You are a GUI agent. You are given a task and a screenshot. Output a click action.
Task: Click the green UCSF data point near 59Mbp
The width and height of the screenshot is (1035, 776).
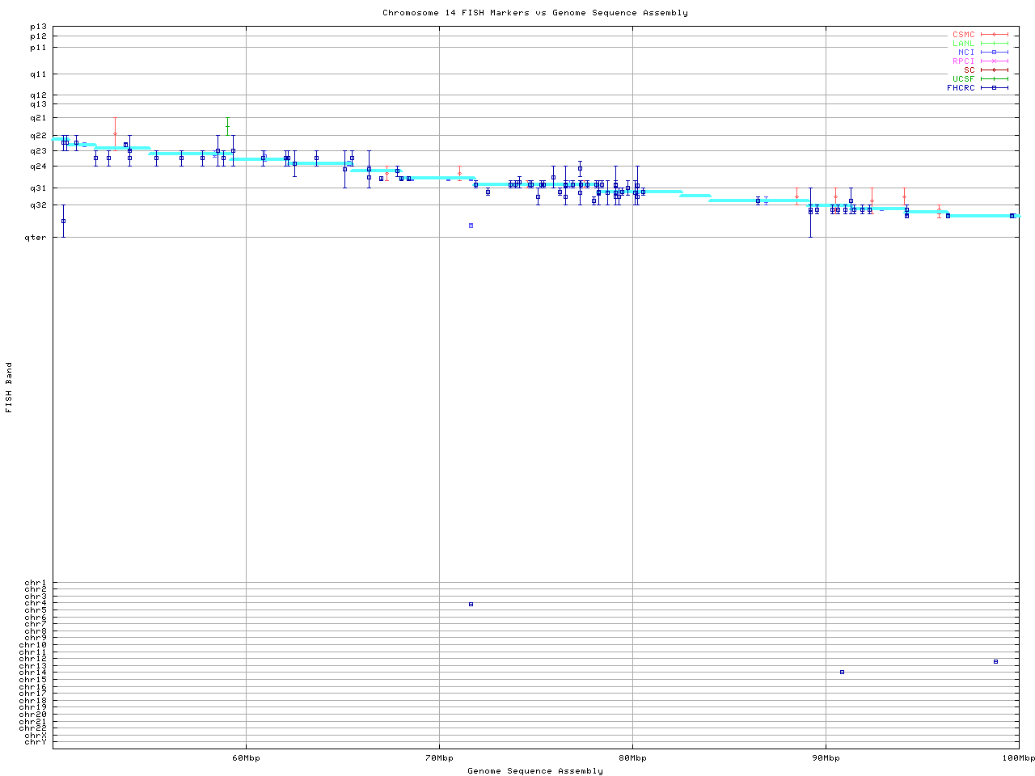(227, 127)
